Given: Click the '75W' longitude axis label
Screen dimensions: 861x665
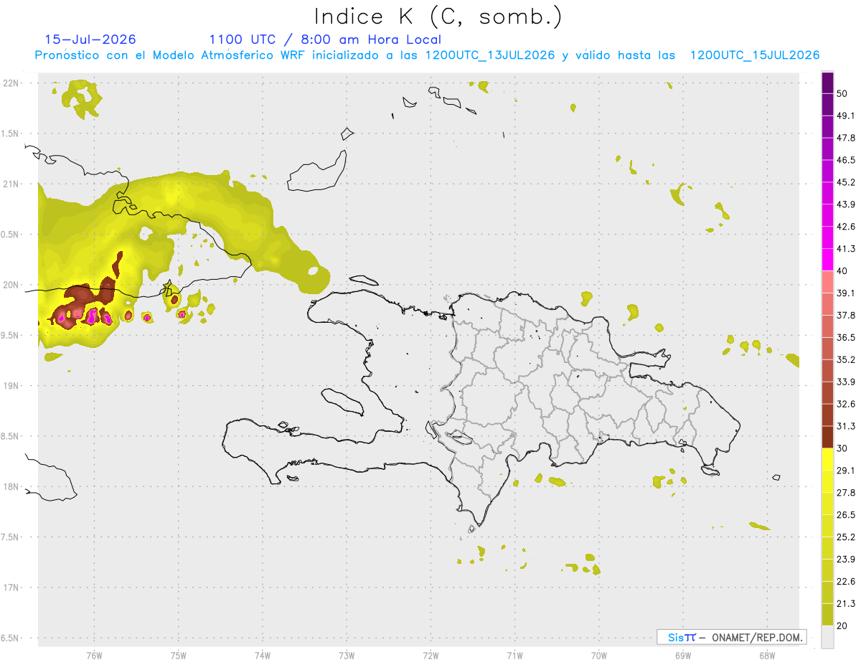Looking at the screenshot, I should (178, 655).
